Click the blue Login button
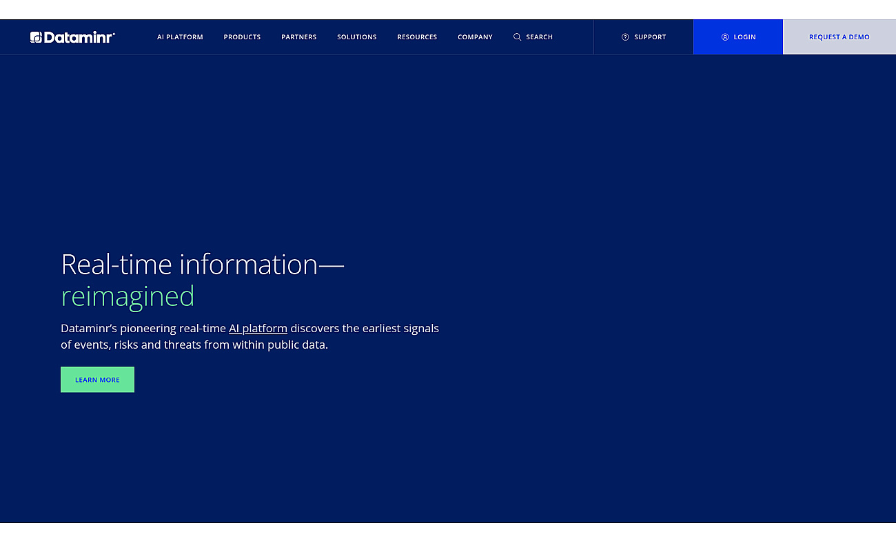Viewport: 896px width, 543px height. pyautogui.click(x=738, y=37)
